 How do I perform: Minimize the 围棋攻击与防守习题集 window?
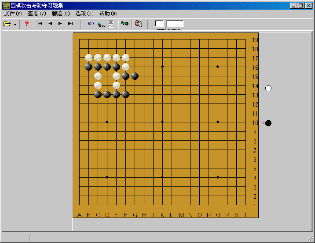[x=294, y=6]
